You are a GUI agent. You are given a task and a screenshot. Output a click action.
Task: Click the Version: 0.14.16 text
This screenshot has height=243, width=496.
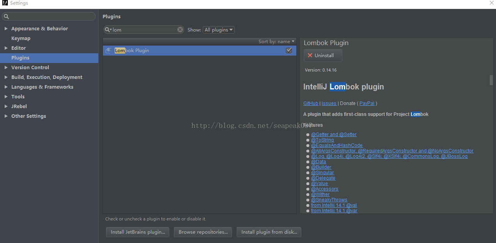coord(321,70)
